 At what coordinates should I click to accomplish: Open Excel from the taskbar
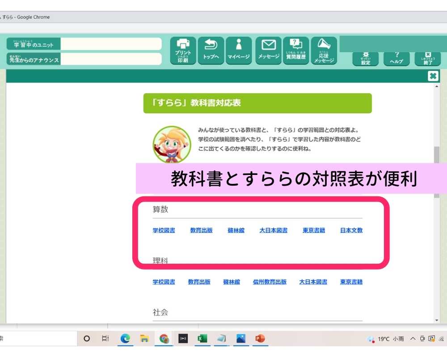tap(202, 339)
